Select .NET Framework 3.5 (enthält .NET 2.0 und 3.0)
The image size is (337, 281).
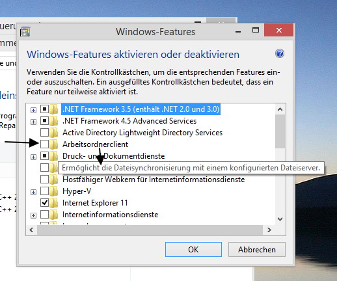pyautogui.click(x=141, y=109)
